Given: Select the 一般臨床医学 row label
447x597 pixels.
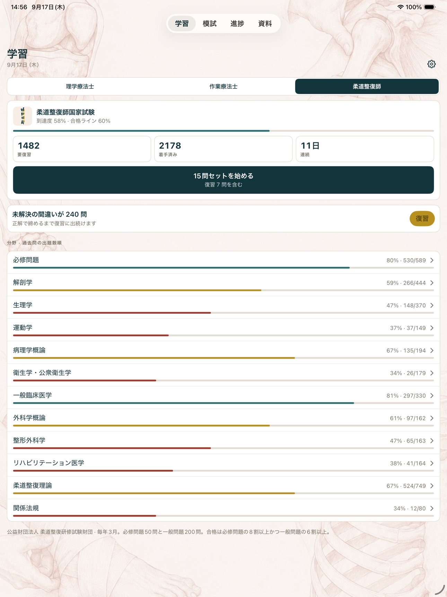Looking at the screenshot, I should coord(33,395).
